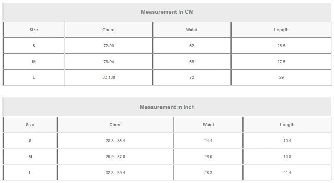This screenshot has height=183, width=334.
Task: Click the length value 11.4 cell
Action: coord(287,173)
